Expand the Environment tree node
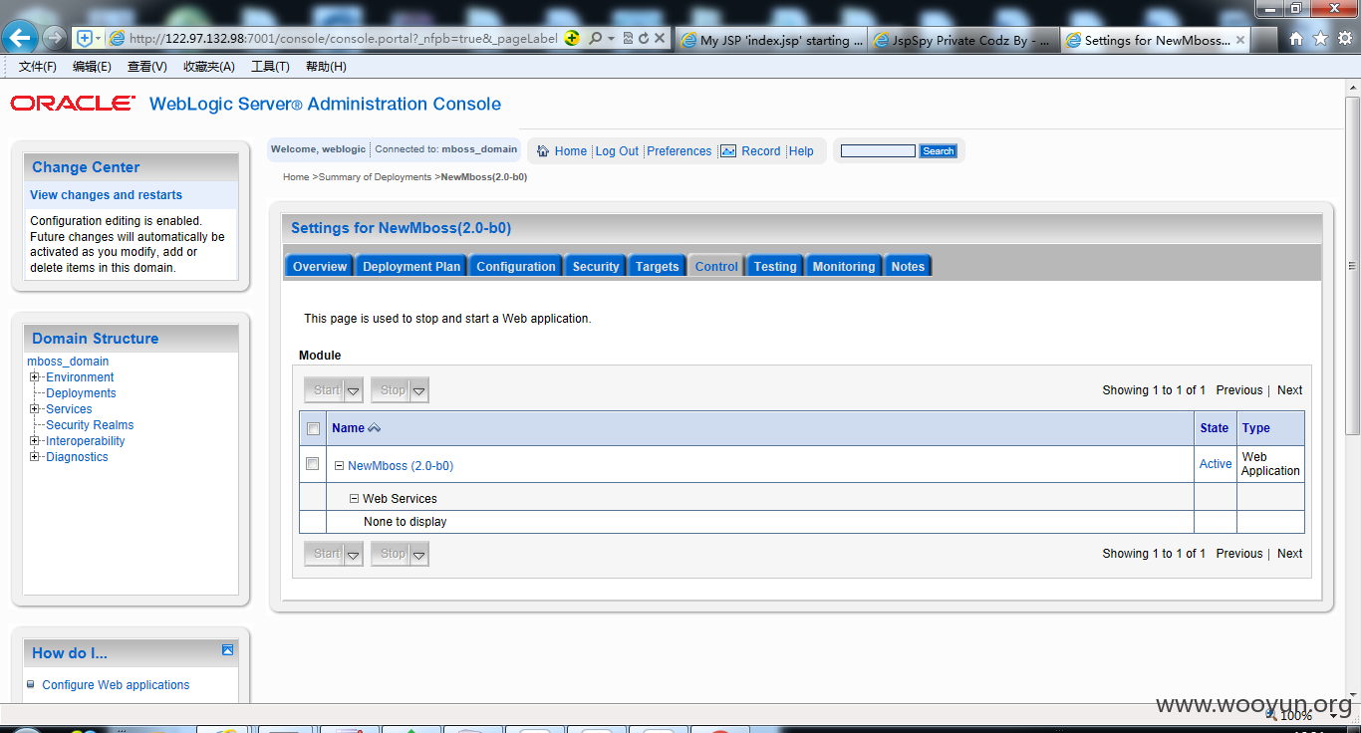 (35, 377)
